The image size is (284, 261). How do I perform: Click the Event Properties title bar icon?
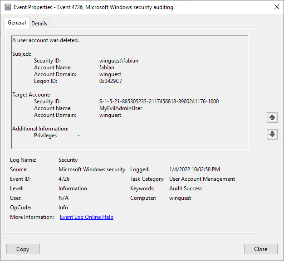(x=7, y=7)
